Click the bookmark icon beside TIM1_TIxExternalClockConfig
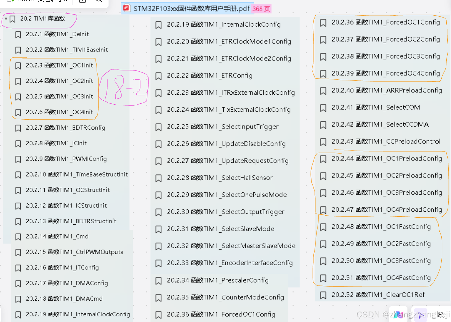 159,110
